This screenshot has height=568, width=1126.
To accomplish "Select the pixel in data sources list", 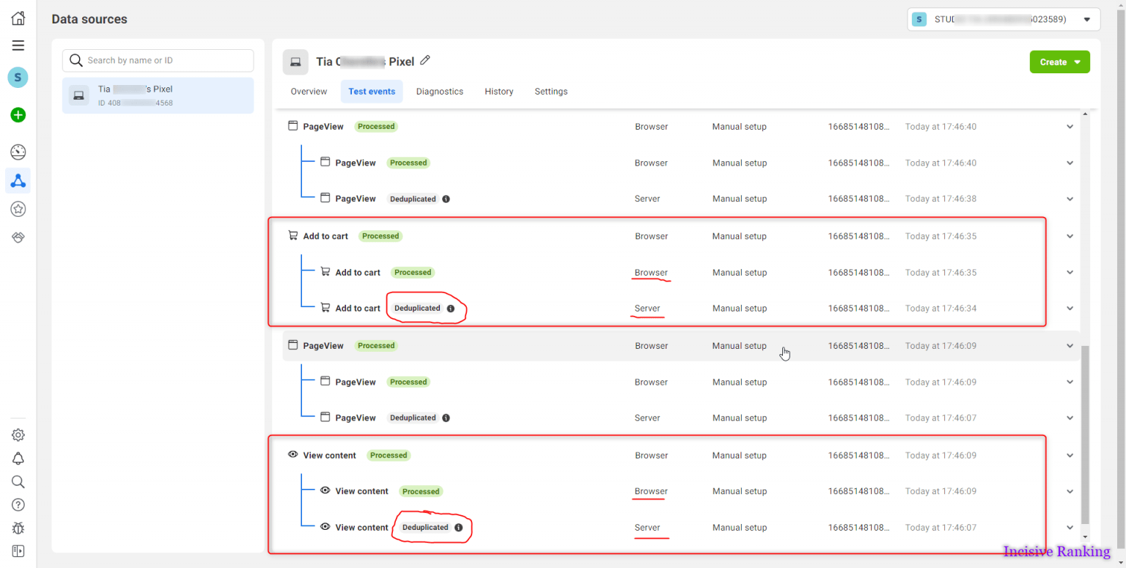I will click(x=158, y=95).
